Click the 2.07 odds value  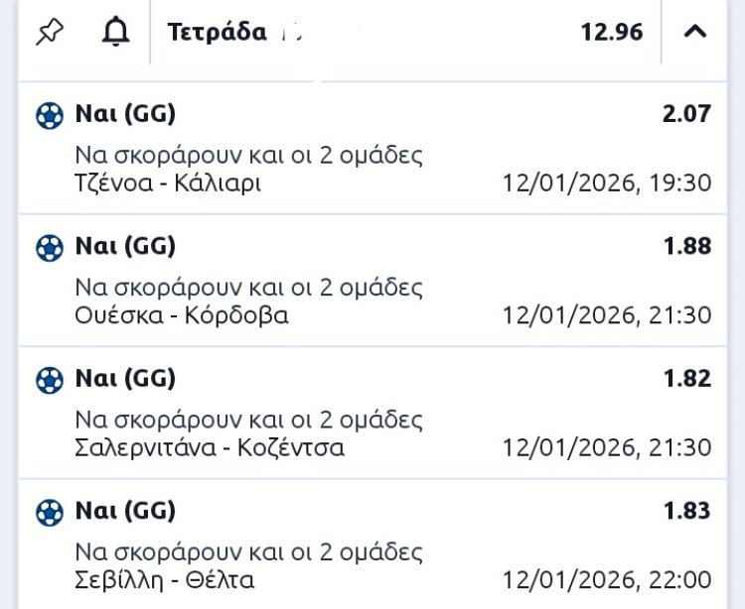point(686,114)
